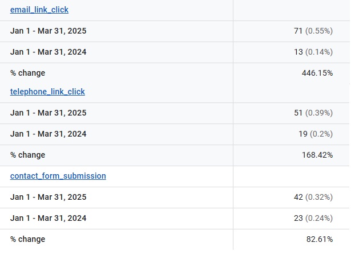Click the 2024 date range under email_link_click
The image size is (351, 255).
click(49, 52)
